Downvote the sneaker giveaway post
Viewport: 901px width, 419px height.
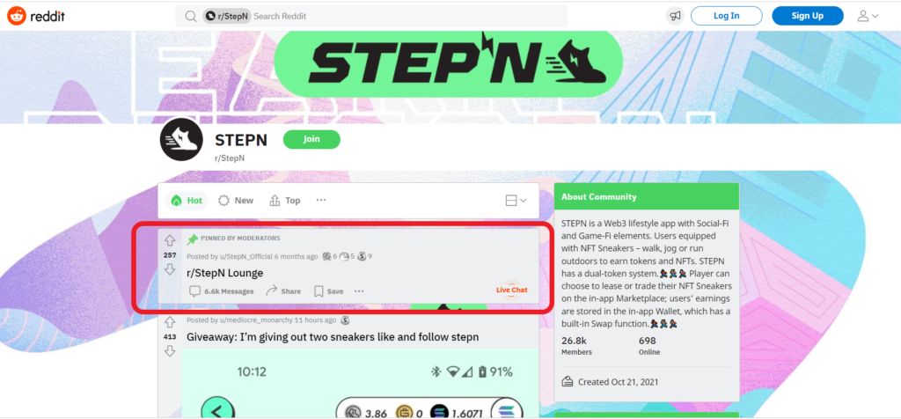click(x=170, y=350)
